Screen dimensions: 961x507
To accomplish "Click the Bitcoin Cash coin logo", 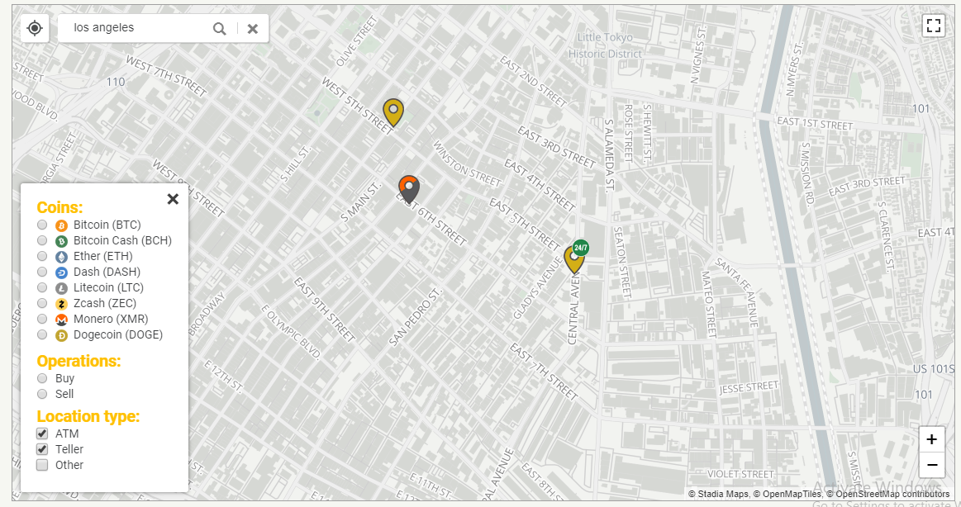I will [61, 241].
